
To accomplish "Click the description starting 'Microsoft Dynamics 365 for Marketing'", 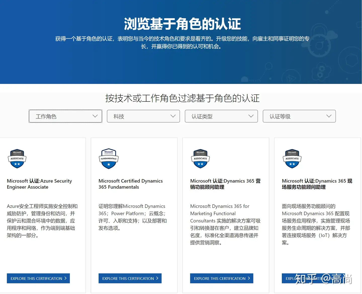I will pyautogui.click(x=225, y=224).
